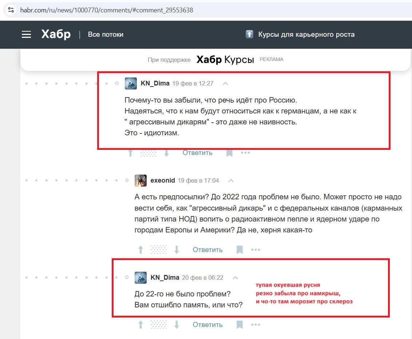The height and width of the screenshot is (339, 412).
Task: Open more options for exeonid's comment
Action: (x=256, y=250)
